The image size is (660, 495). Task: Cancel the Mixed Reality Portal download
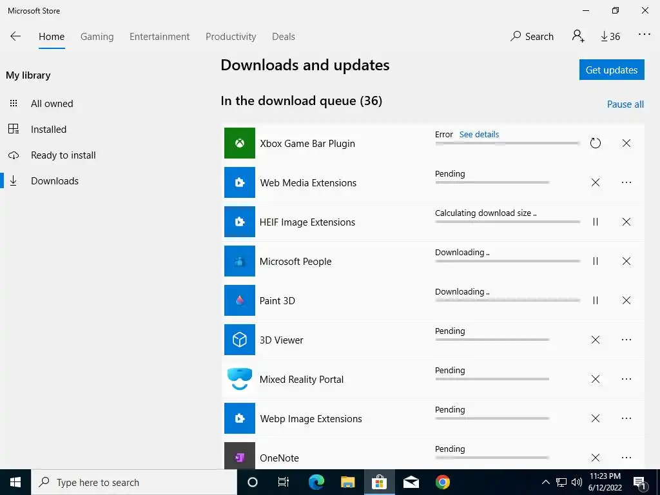pos(595,379)
